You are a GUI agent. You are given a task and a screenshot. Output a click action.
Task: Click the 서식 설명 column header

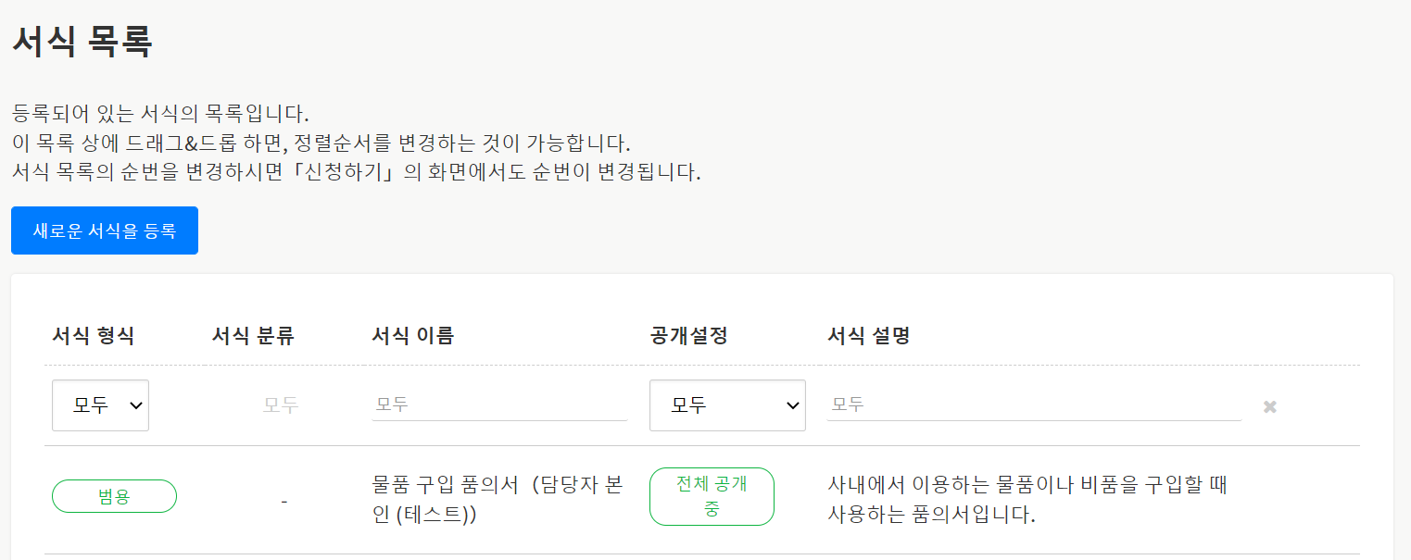click(x=868, y=336)
